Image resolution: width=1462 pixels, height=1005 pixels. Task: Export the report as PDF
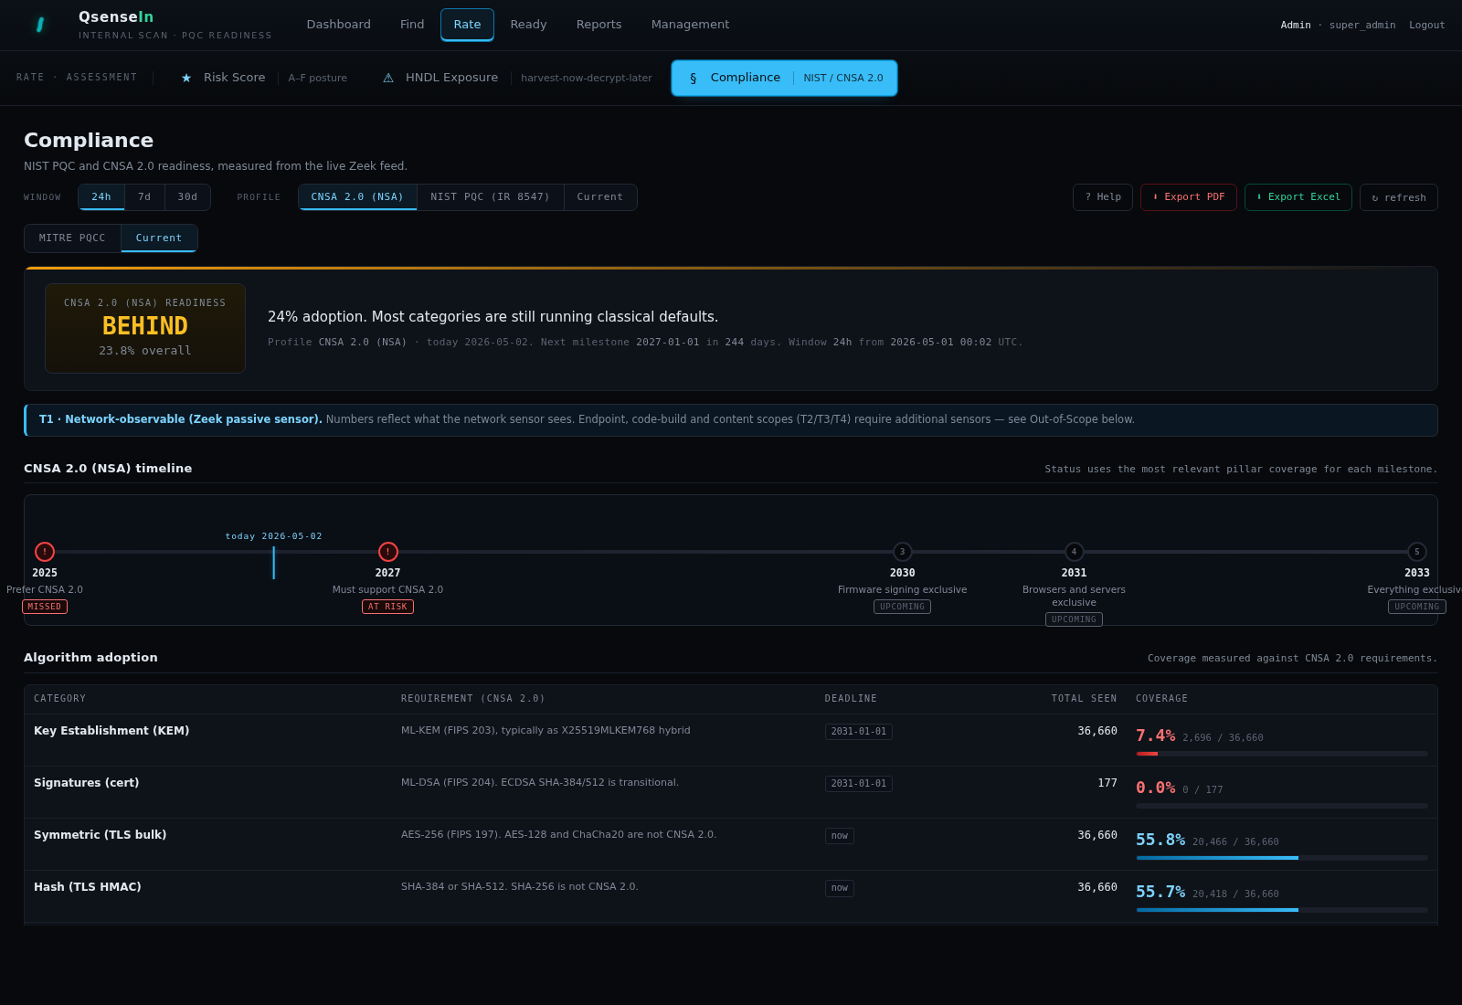pos(1189,197)
